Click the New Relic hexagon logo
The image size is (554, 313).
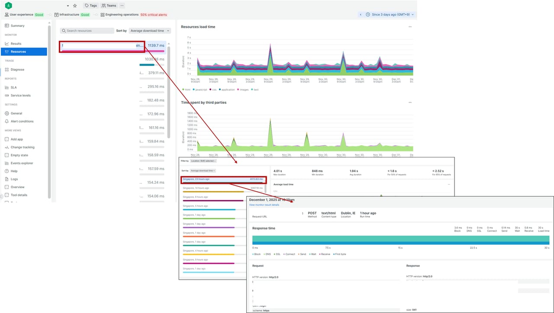click(x=8, y=6)
